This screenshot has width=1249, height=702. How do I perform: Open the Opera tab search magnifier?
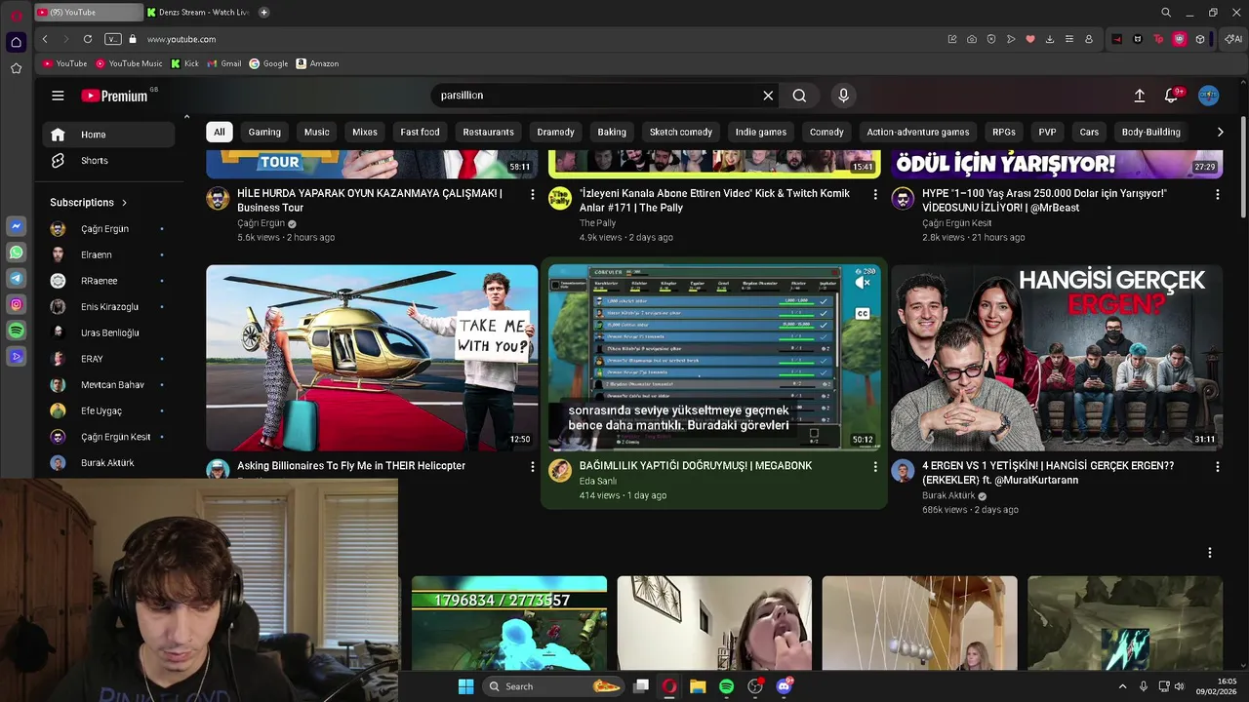[x=1166, y=13]
